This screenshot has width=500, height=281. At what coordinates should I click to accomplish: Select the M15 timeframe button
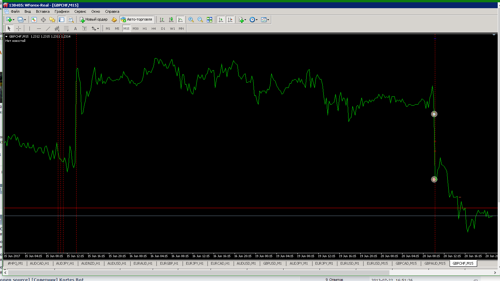[x=126, y=28]
